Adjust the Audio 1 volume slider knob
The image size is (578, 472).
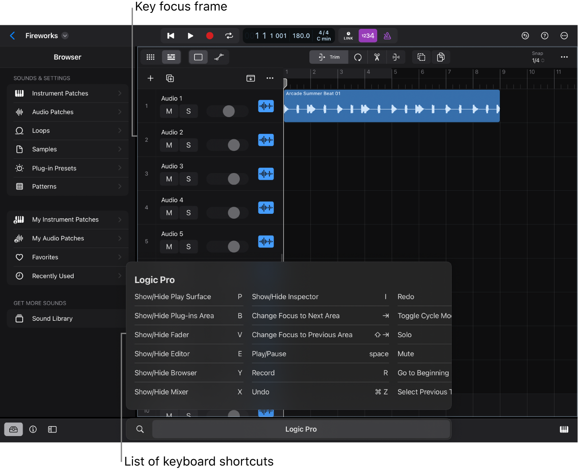pyautogui.click(x=229, y=111)
